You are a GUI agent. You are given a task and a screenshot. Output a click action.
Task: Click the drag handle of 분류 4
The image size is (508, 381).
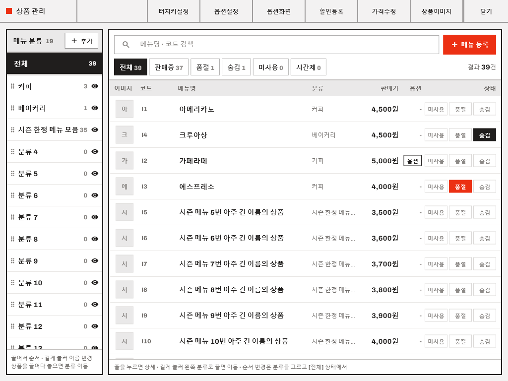point(12,152)
